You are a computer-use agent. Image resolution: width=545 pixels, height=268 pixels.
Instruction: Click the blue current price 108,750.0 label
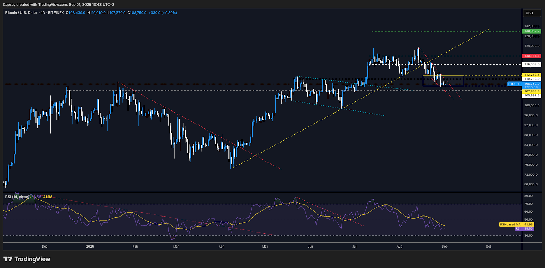tap(531, 84)
